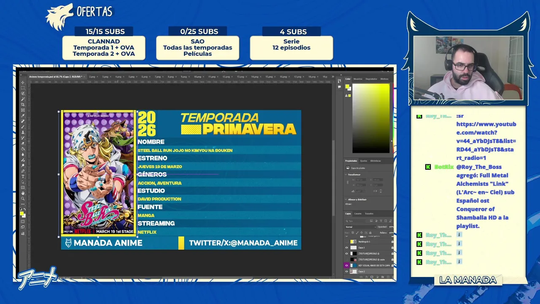This screenshot has height=304, width=540.
Task: Select the Horizontal Type tool
Action: coord(22,176)
